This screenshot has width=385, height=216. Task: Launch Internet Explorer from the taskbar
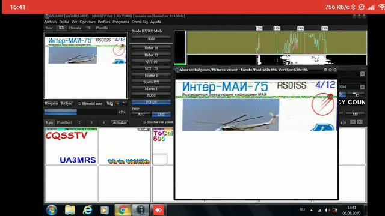pos(87,210)
